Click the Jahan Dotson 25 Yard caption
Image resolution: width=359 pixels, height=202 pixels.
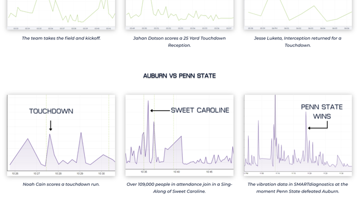(x=180, y=41)
